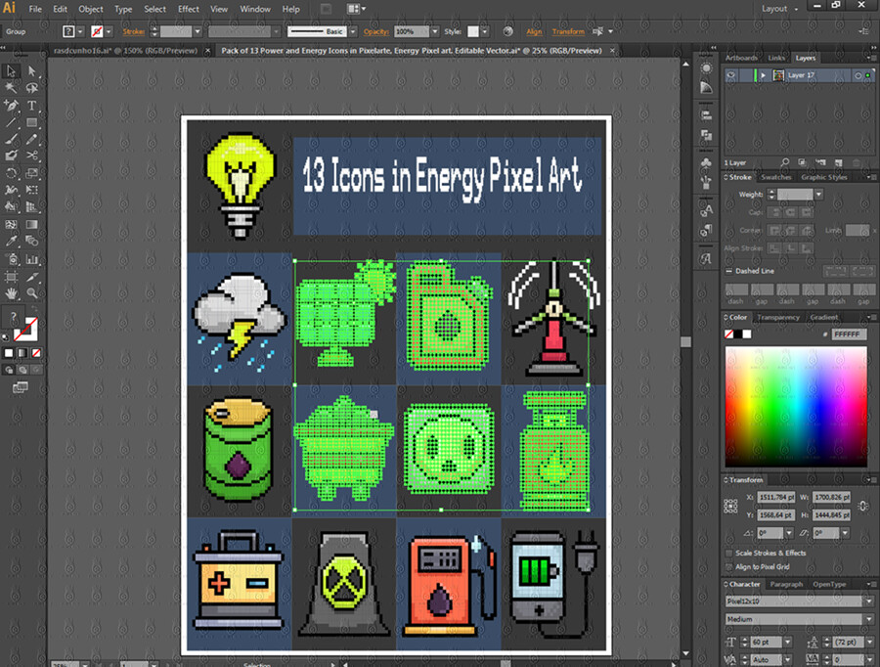The image size is (880, 667).
Task: Select the Direct Selection tool
Action: (x=31, y=69)
